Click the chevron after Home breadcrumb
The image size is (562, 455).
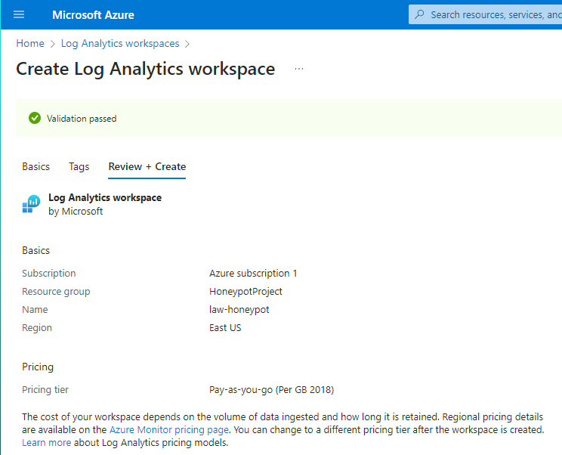[x=53, y=44]
